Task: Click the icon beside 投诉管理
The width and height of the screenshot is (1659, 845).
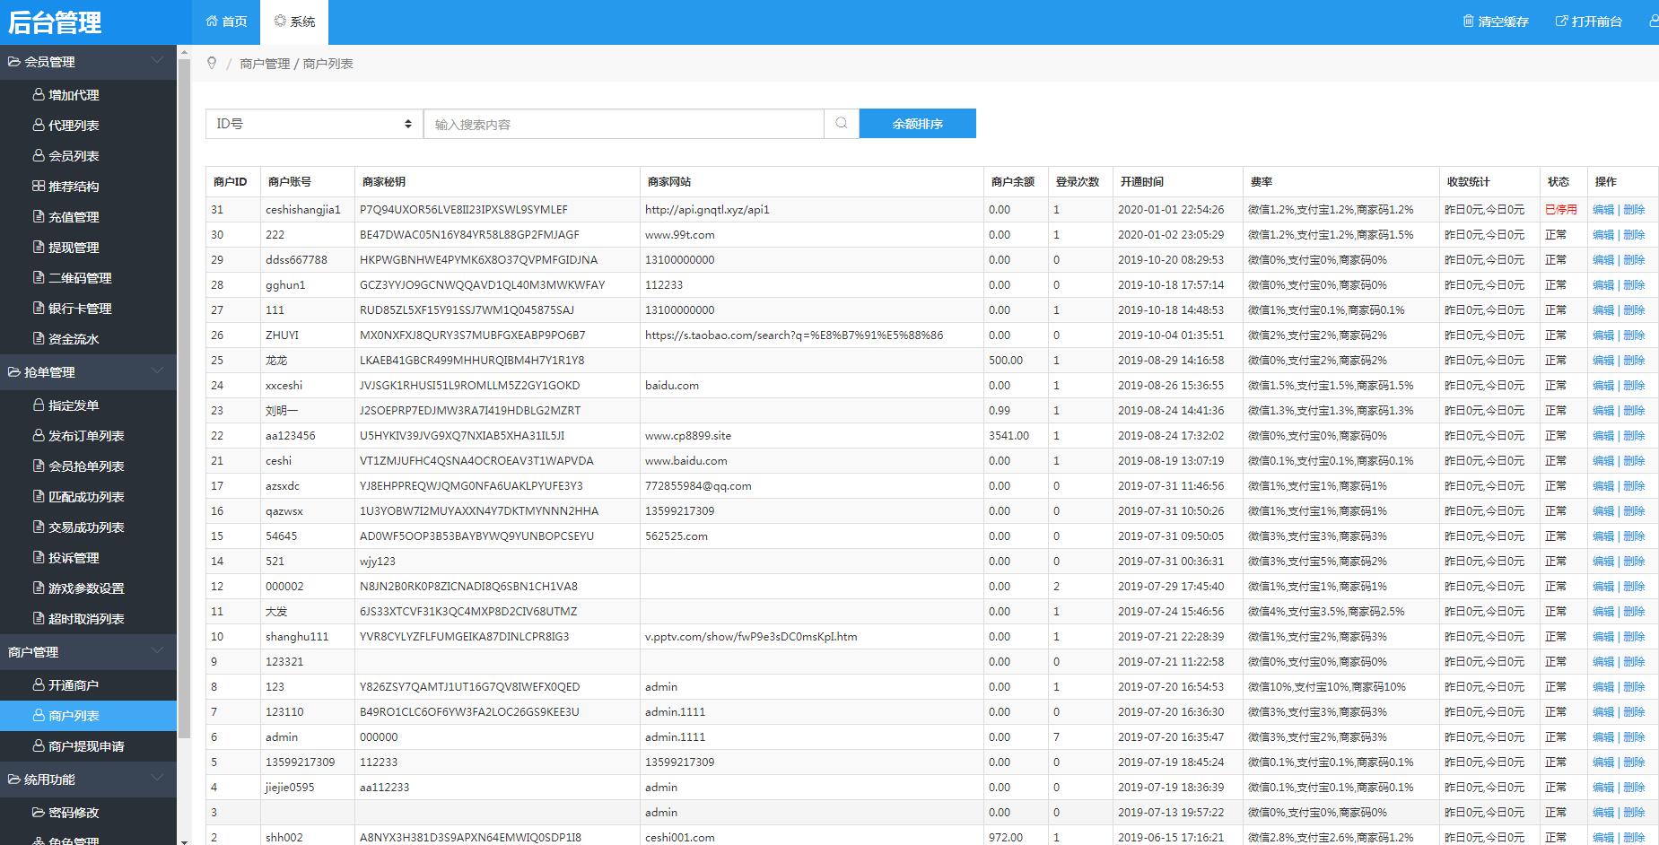Action: (x=39, y=557)
